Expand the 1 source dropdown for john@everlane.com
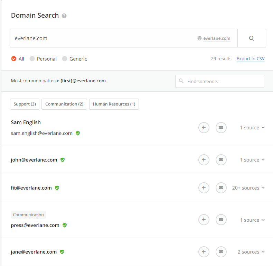This screenshot has width=273, height=266. pyautogui.click(x=252, y=160)
